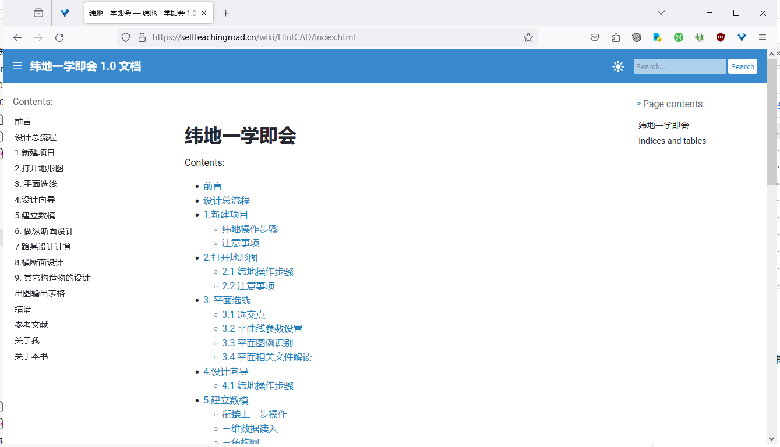Toggle tracking protection via the shield icon
The height and width of the screenshot is (447, 780).
click(126, 37)
